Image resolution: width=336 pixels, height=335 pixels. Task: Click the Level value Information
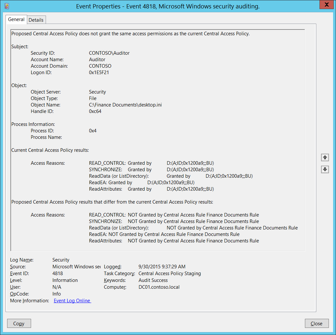click(x=65, y=280)
